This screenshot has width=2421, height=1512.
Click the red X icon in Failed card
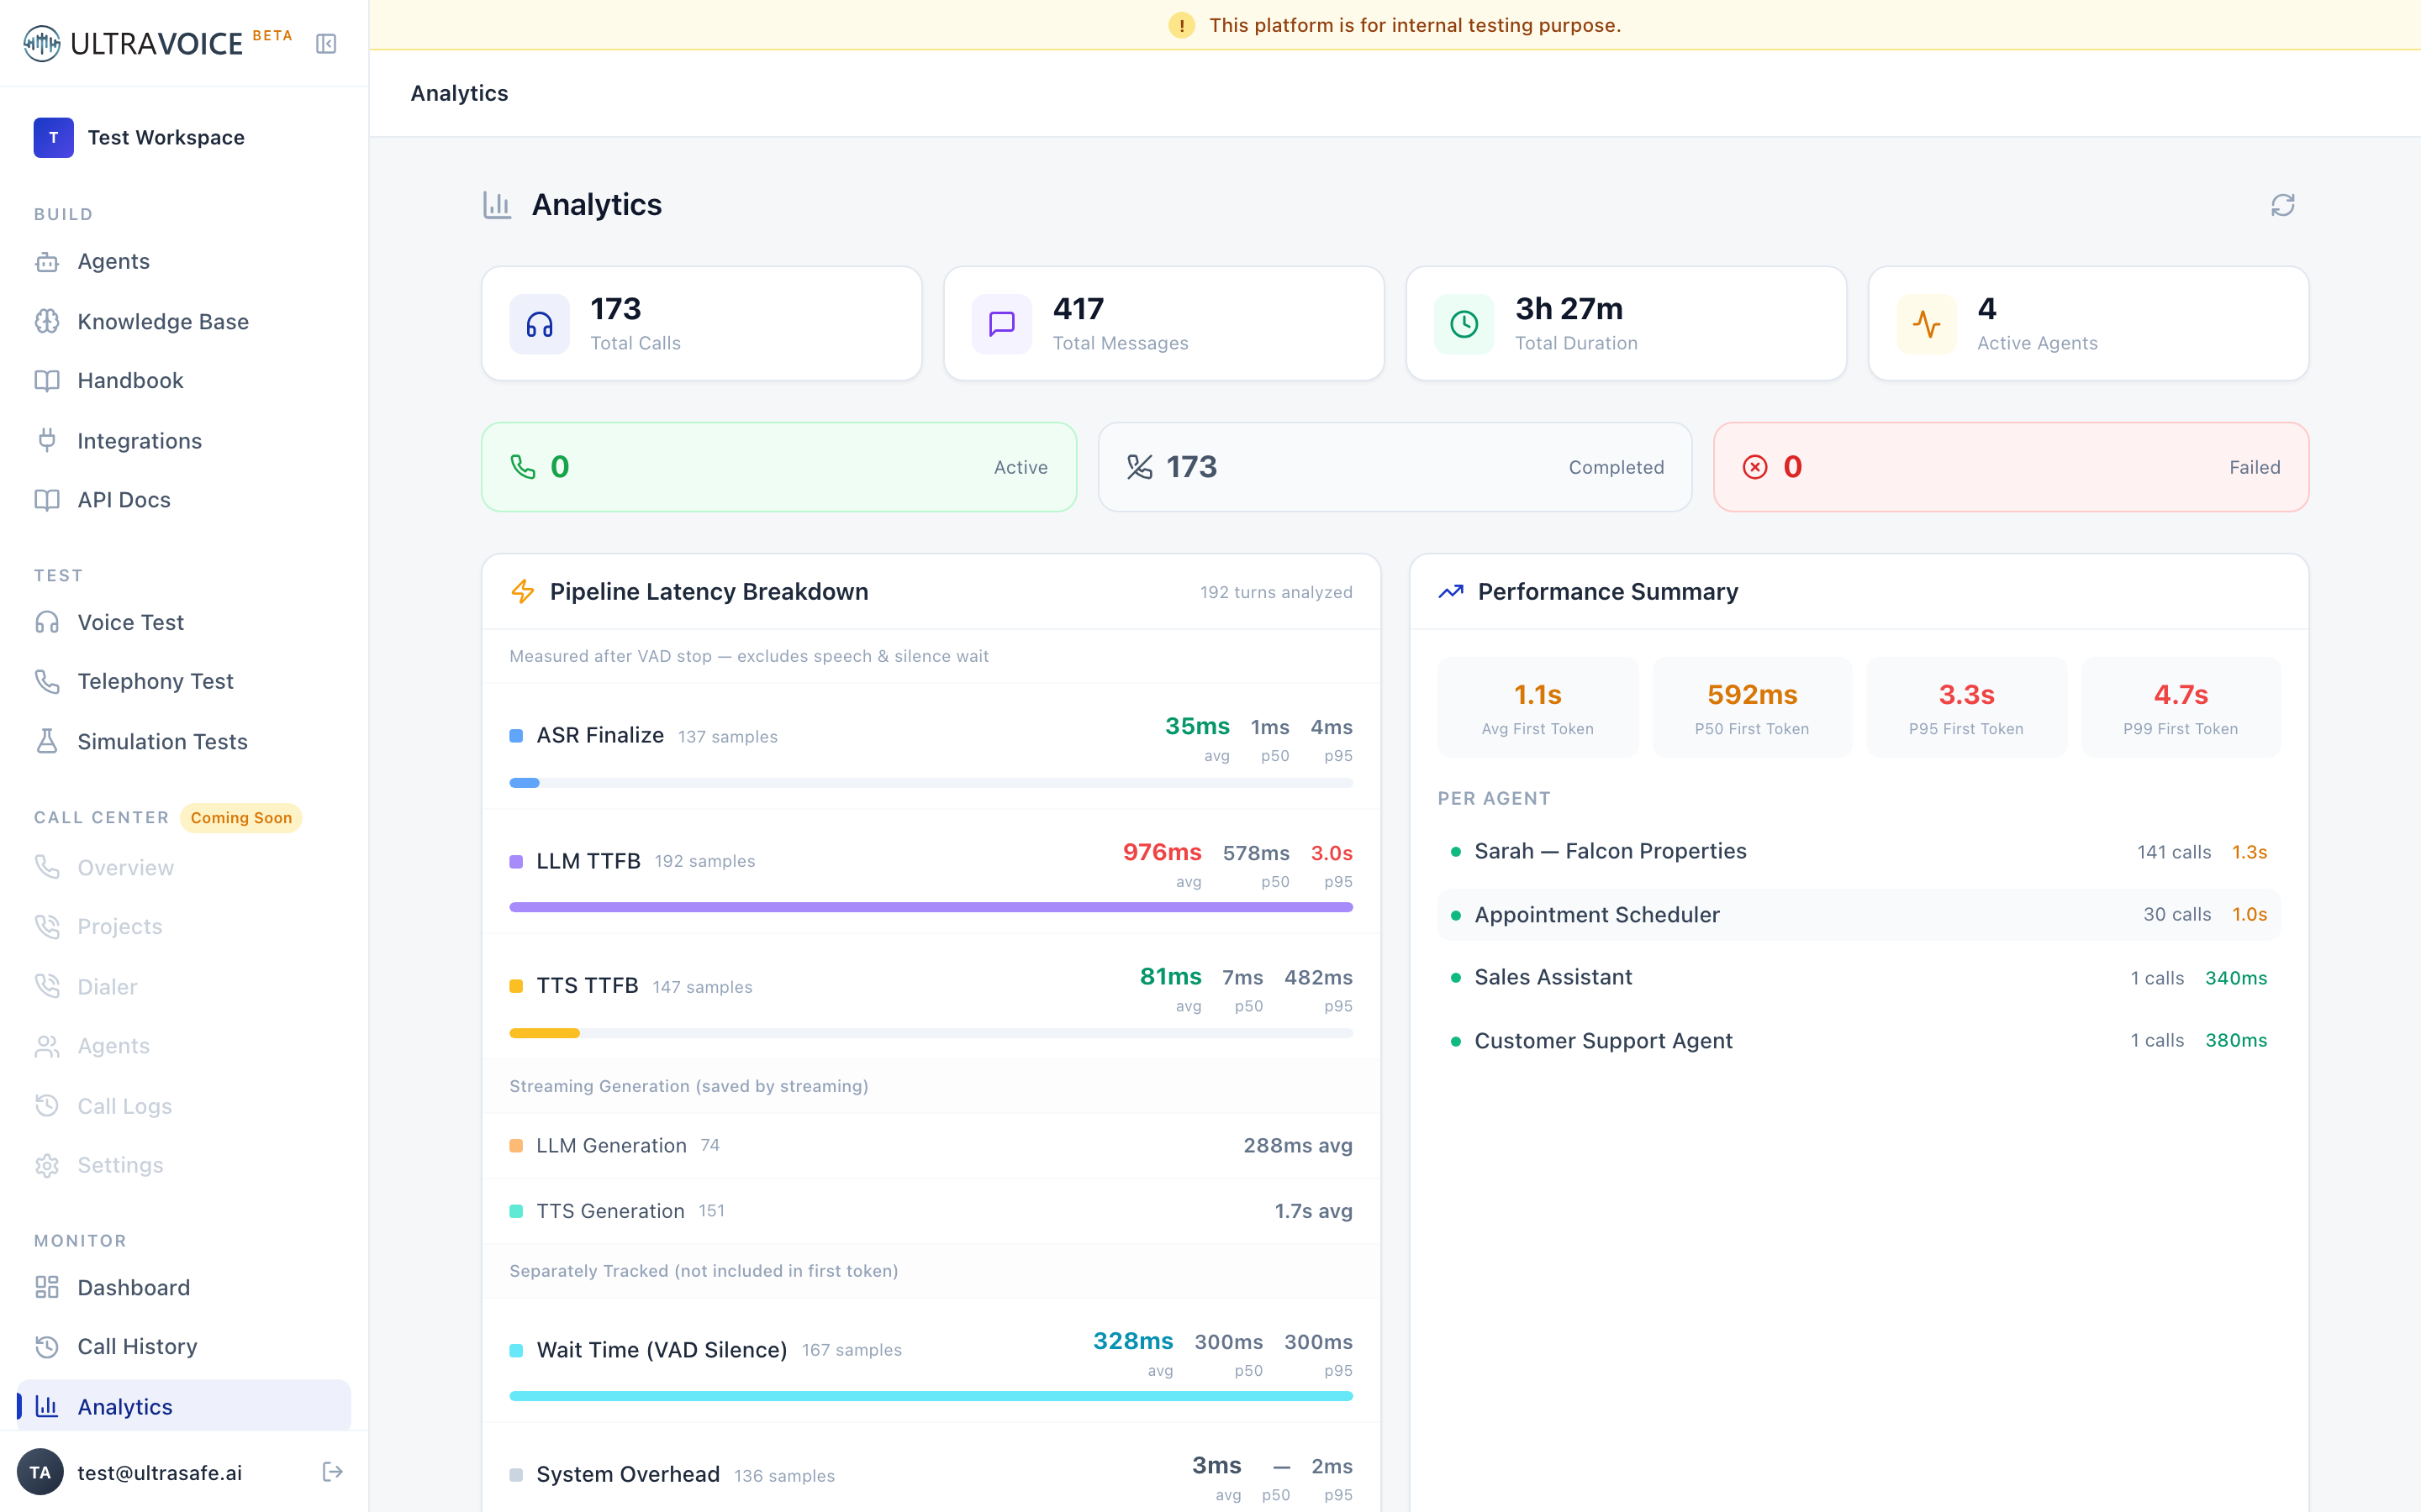pyautogui.click(x=1754, y=467)
